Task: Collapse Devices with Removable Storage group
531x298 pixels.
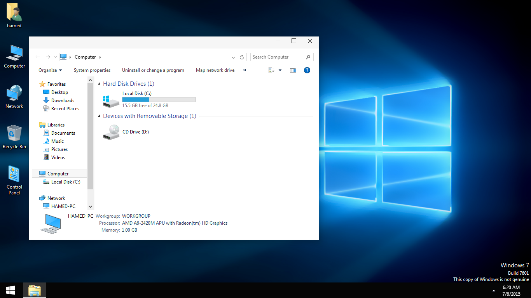Action: [x=99, y=116]
